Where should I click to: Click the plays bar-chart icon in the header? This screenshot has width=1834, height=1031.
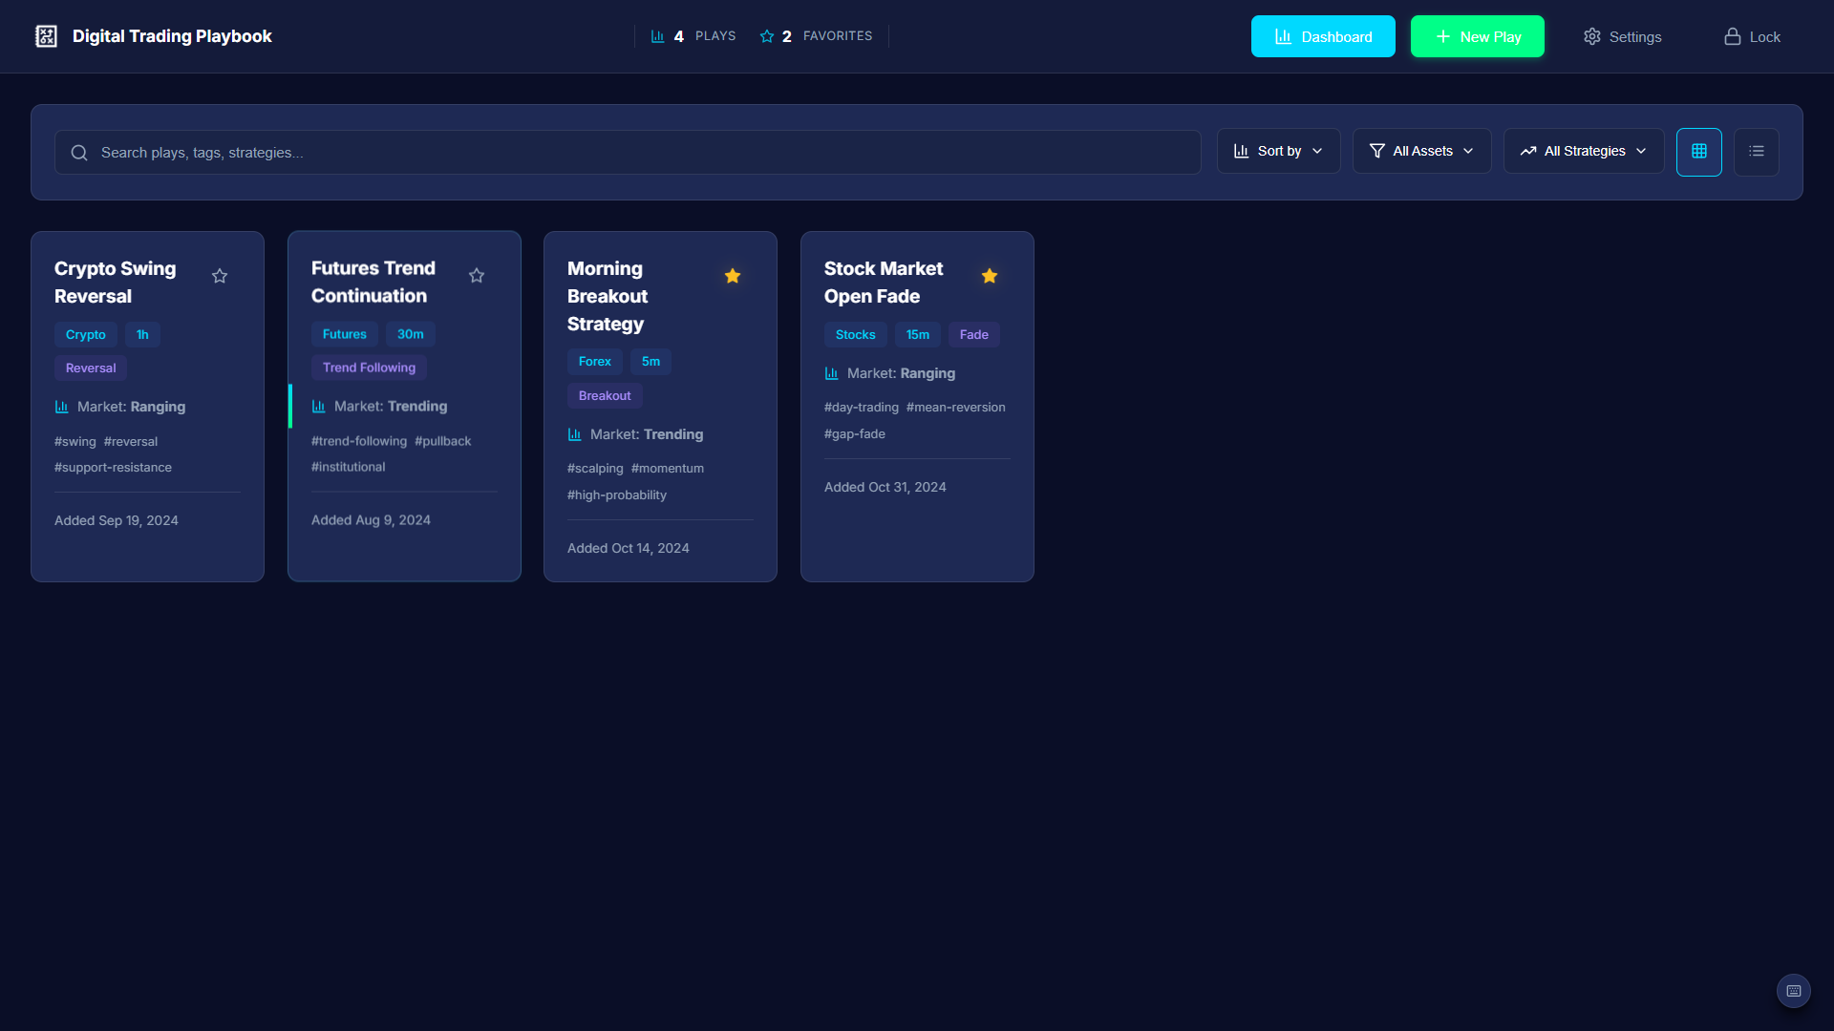coord(657,35)
